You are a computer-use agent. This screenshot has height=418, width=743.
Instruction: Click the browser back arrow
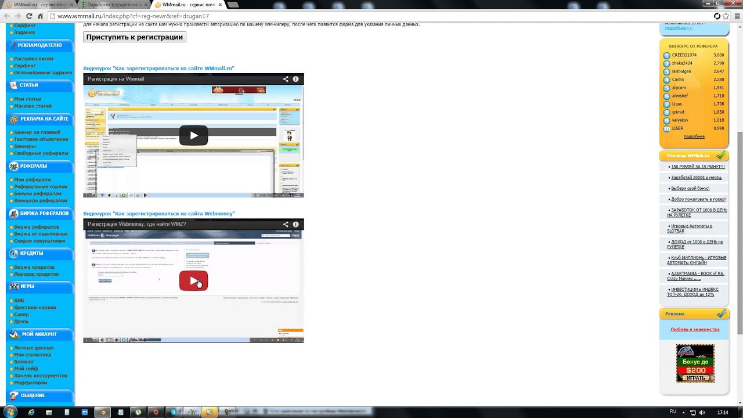(6, 16)
